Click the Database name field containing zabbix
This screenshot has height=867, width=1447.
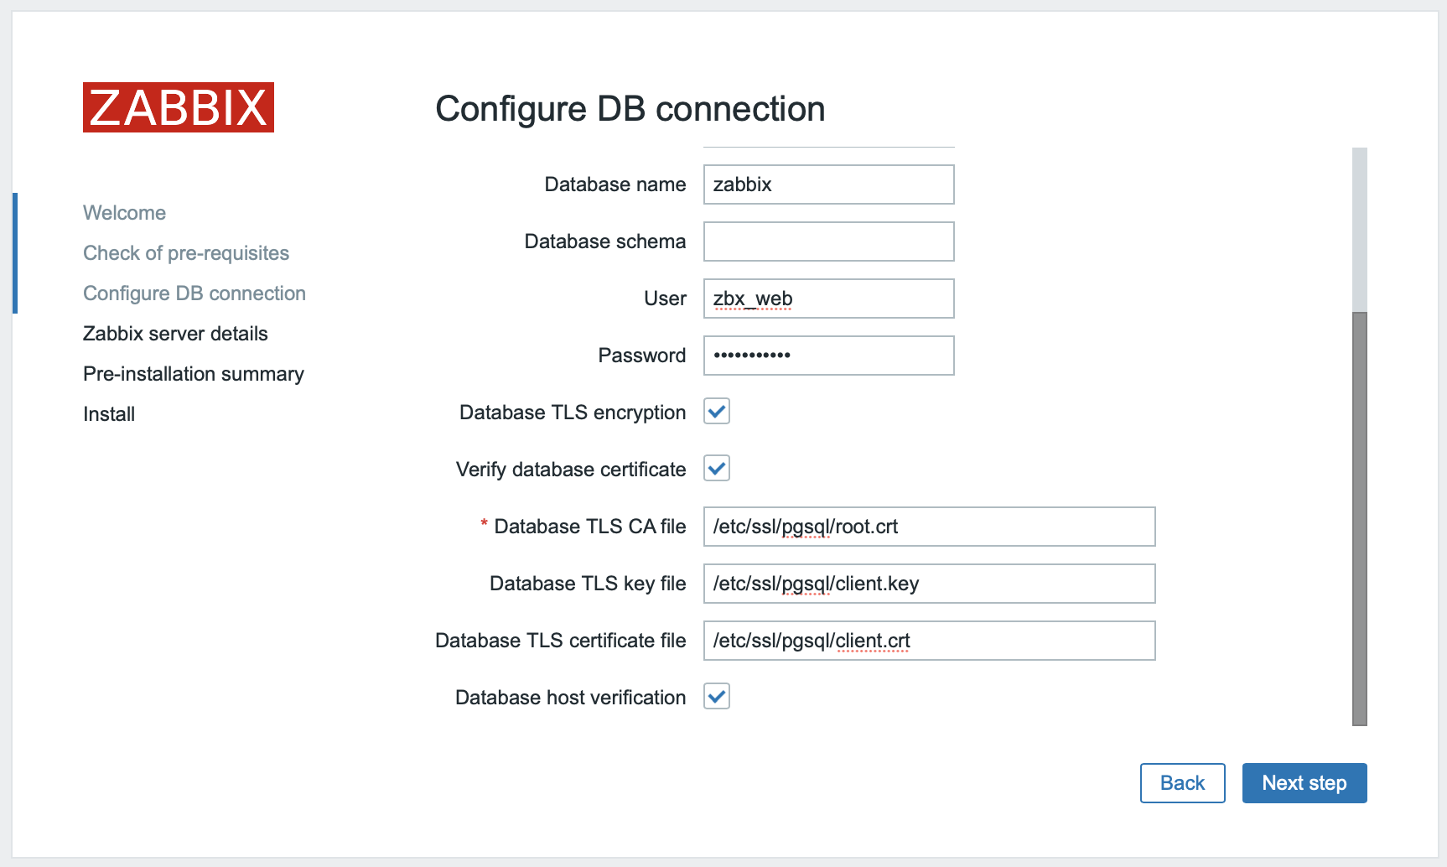828,184
